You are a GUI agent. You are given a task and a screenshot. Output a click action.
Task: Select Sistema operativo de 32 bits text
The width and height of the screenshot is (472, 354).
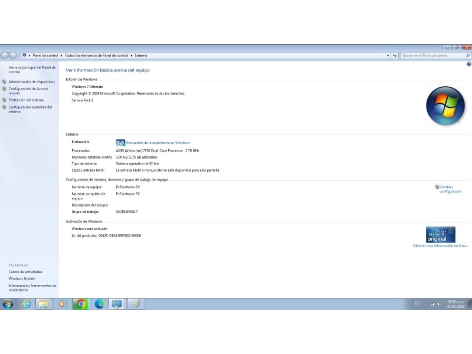tap(138, 164)
